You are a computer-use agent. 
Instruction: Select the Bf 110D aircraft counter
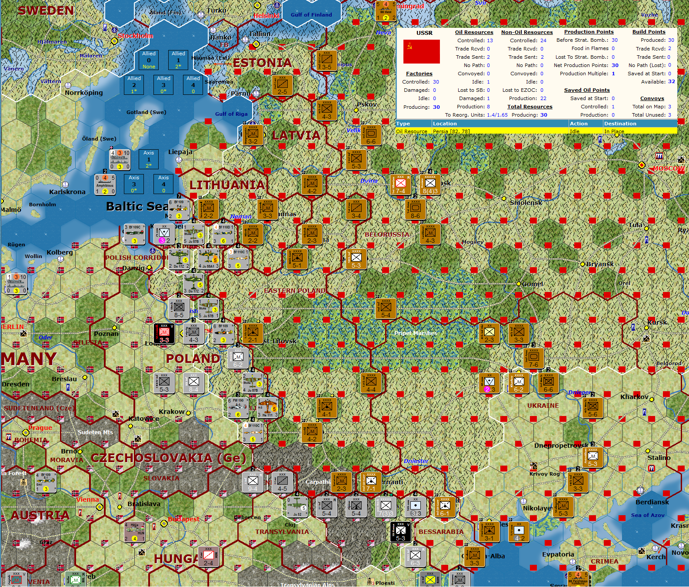point(223,234)
